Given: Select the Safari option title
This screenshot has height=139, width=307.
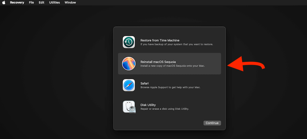Looking at the screenshot, I should click(145, 83).
